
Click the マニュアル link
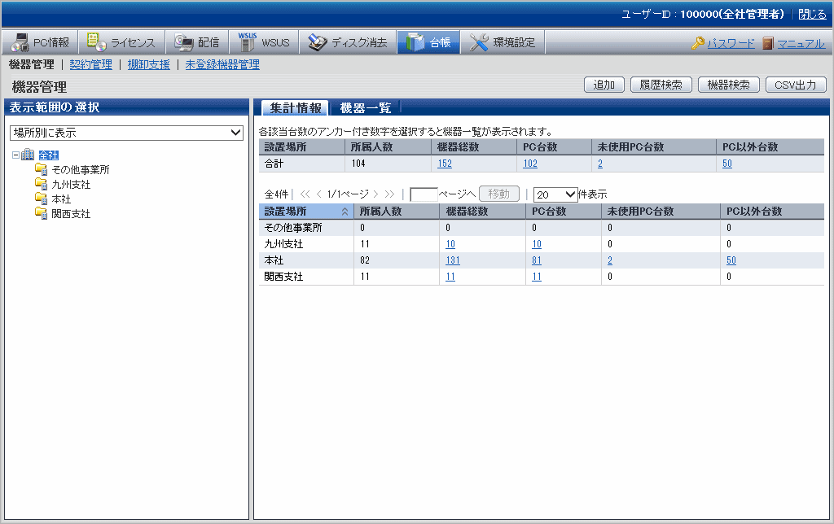[801, 44]
